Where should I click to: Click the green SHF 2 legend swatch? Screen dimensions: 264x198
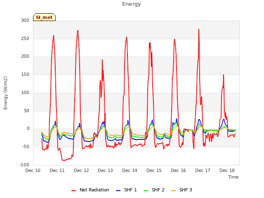146,191
